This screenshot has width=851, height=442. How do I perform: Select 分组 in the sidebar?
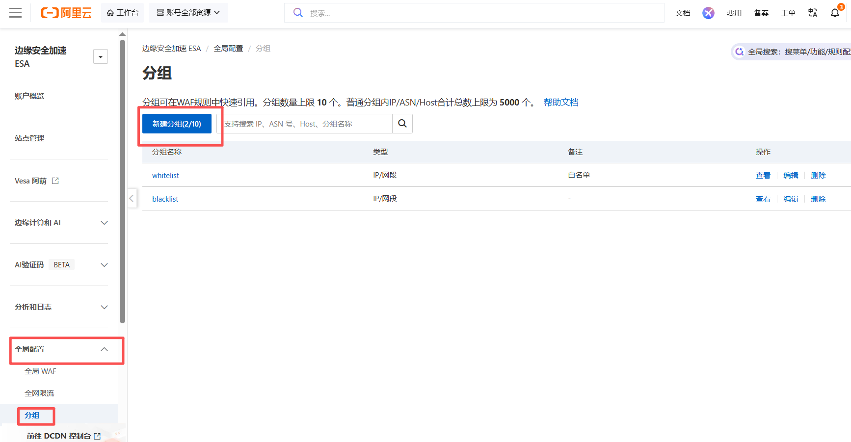[x=32, y=416]
